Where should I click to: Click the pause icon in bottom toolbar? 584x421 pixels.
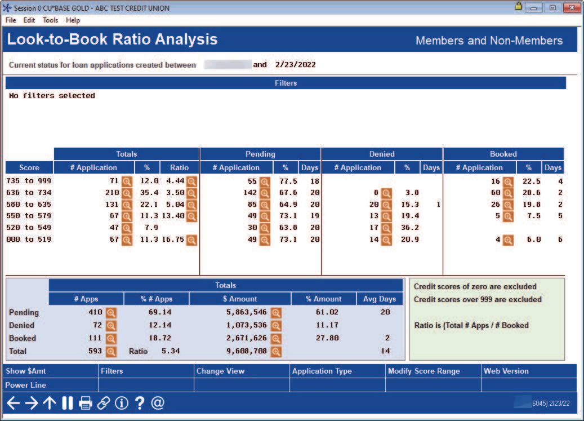click(x=68, y=403)
